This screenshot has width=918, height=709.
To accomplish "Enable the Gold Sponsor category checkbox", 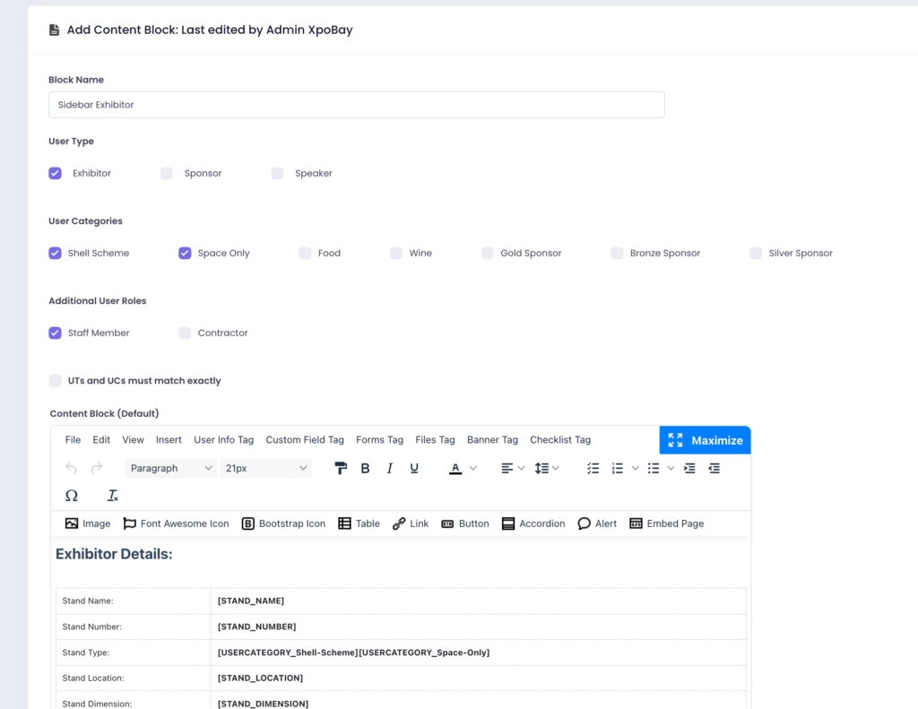I will point(488,254).
